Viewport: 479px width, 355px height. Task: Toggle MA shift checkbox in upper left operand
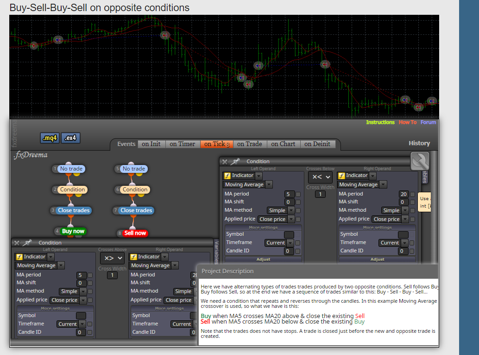point(298,202)
